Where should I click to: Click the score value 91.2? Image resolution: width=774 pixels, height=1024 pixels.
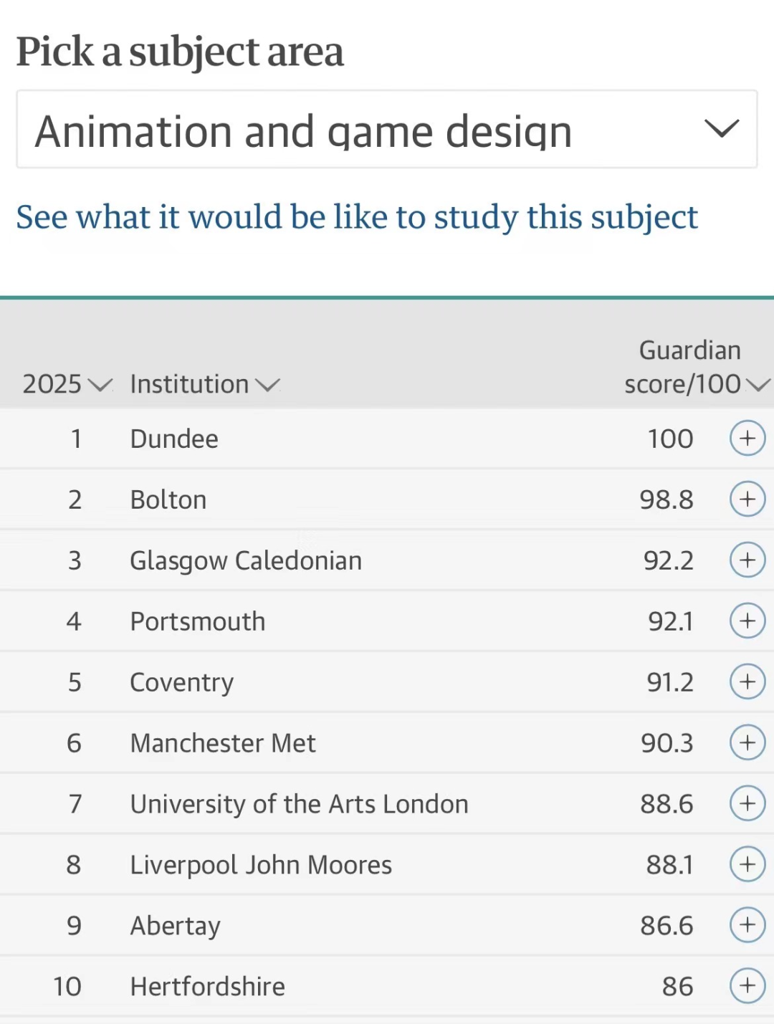click(x=670, y=682)
